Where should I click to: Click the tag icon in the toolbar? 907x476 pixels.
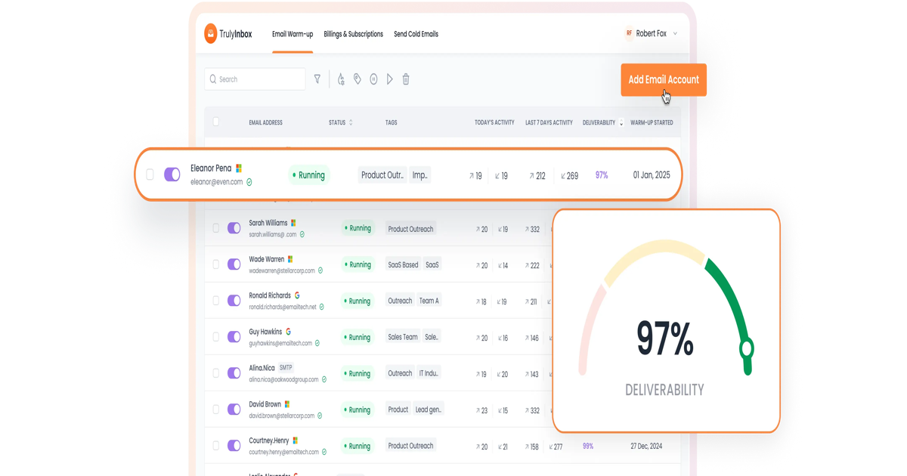click(358, 79)
